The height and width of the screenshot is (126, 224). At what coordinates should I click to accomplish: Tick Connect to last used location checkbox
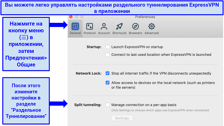click(108, 55)
